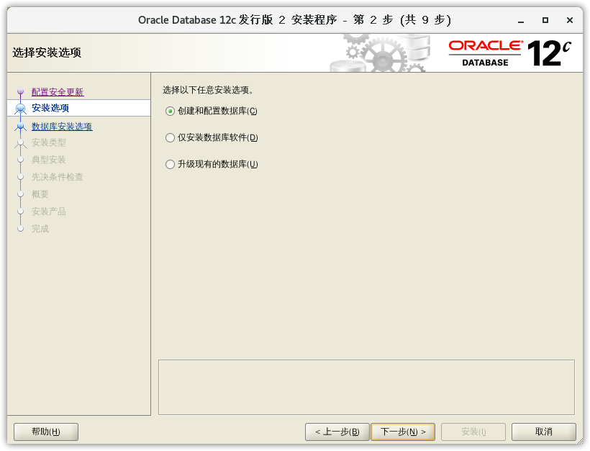The width and height of the screenshot is (590, 451).
Task: Click the 下一步 button
Action: coord(403,432)
